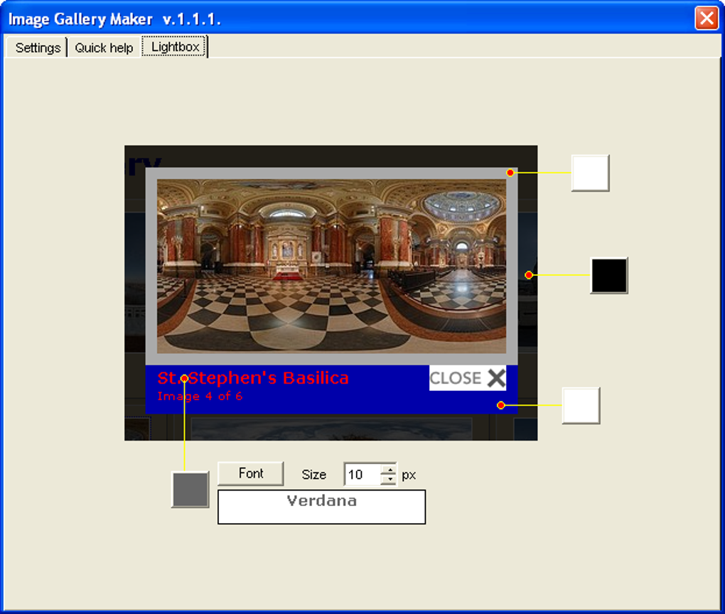Click the red marker dot on the frame border
This screenshot has height=614, width=725.
[x=509, y=171]
